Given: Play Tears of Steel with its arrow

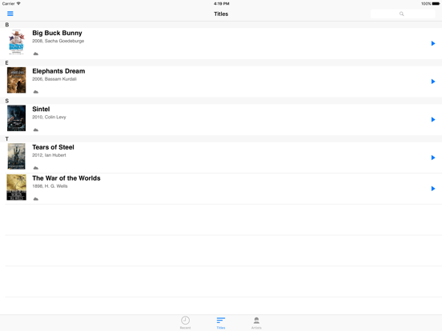Looking at the screenshot, I should (x=433, y=158).
